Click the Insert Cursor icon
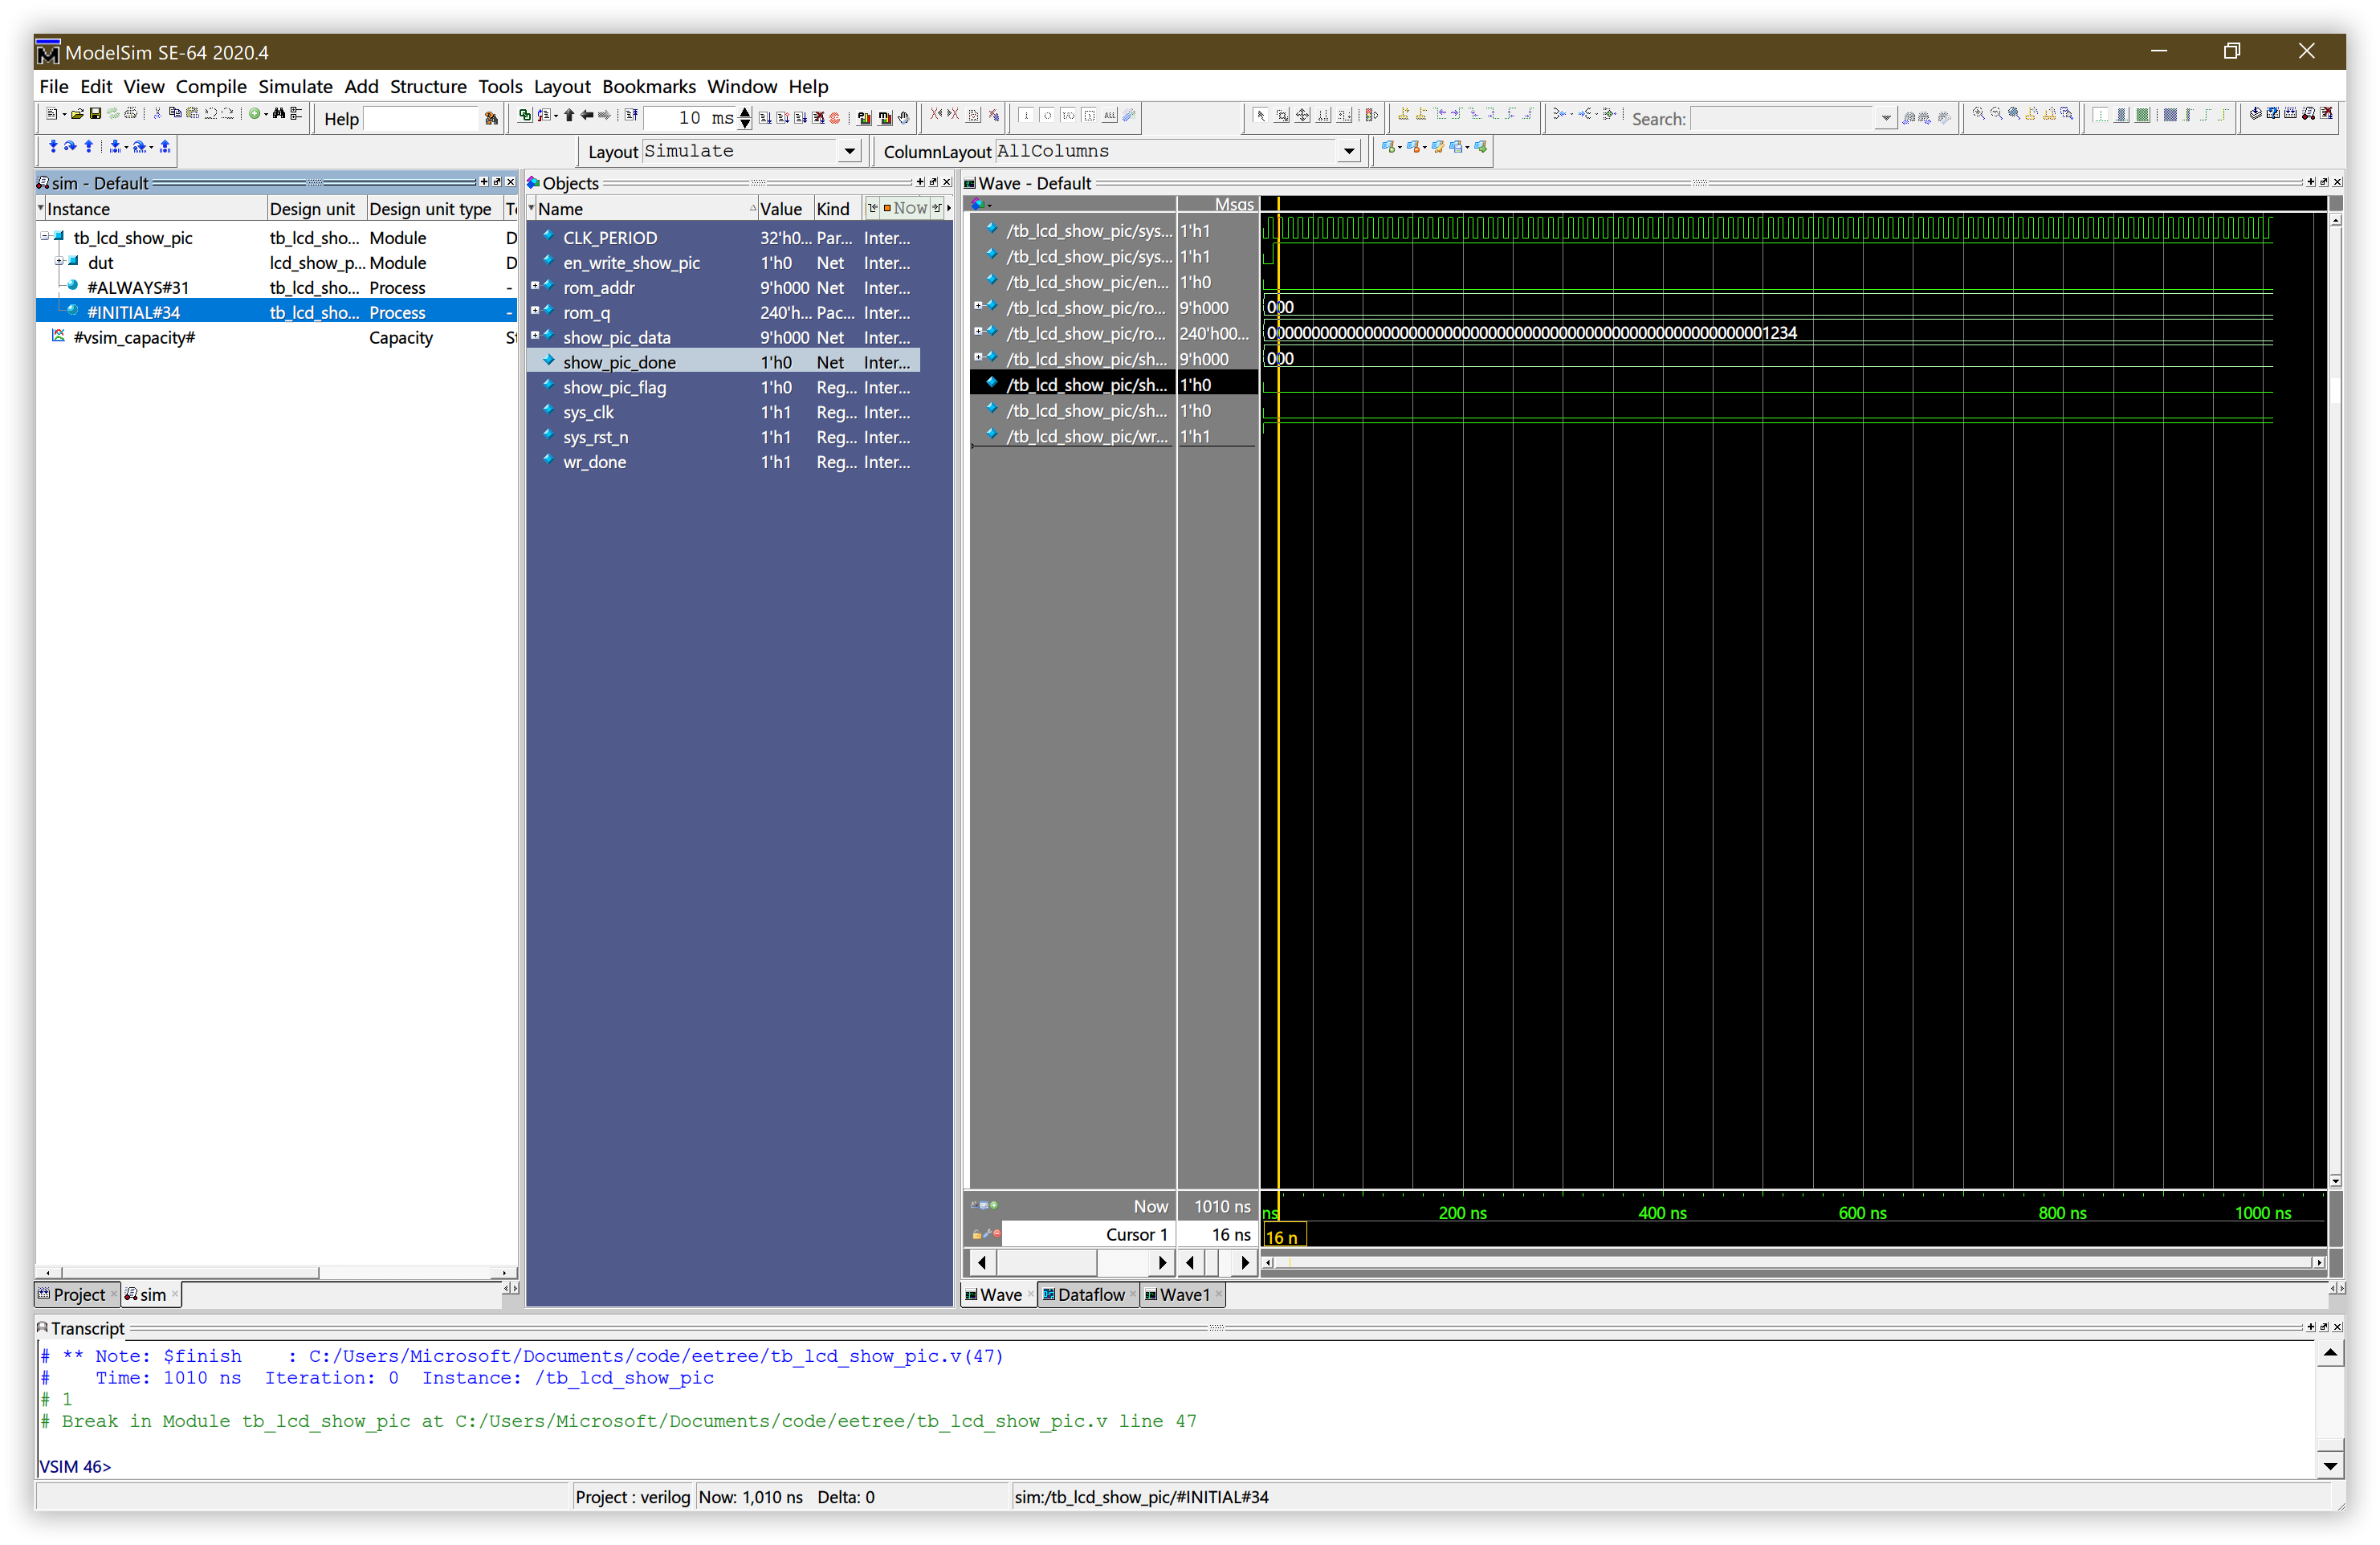Screen dimensions: 2380x1545 (1403, 115)
